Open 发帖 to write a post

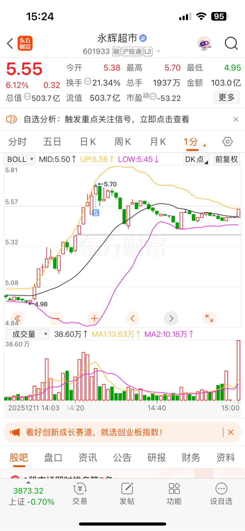(x=127, y=494)
